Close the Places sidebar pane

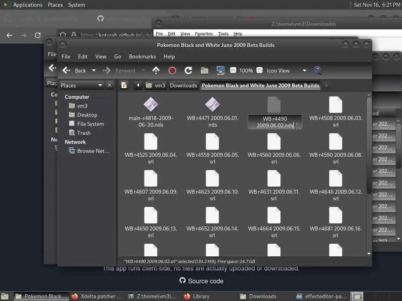point(110,85)
